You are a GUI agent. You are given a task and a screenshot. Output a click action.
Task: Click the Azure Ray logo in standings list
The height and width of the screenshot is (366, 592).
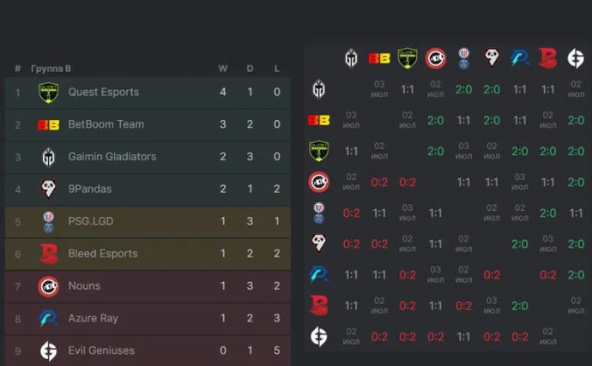click(48, 319)
